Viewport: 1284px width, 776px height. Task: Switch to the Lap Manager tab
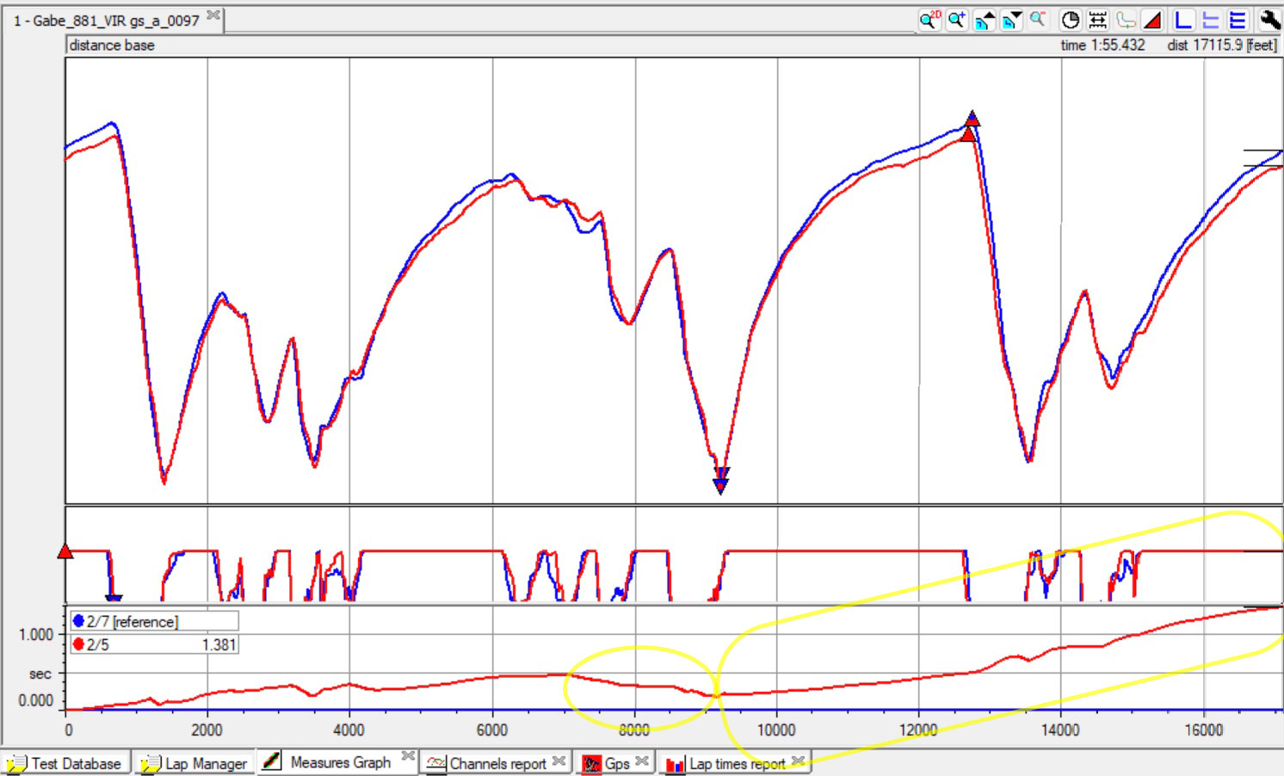point(194,763)
